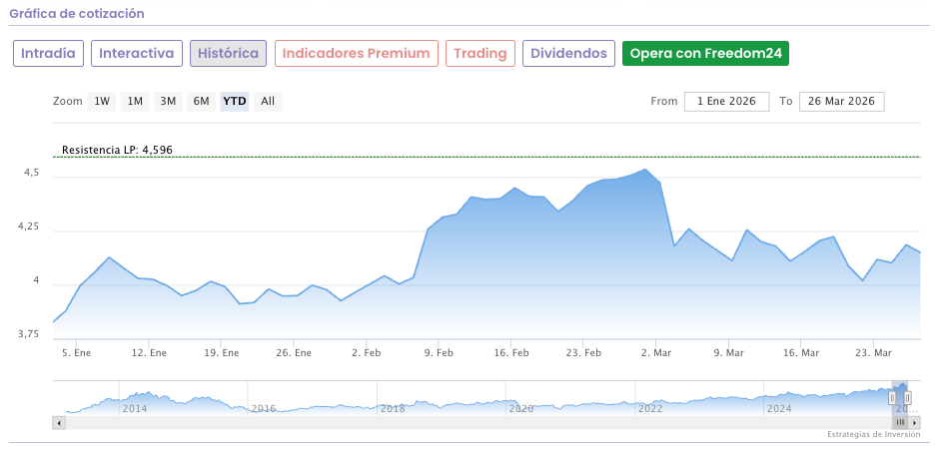Select the 3M zoom range
The image size is (938, 452).
coord(168,101)
